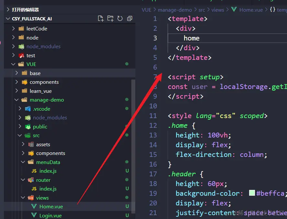
Task: Click the #beffca color swatch on line 19
Action: tap(252, 193)
